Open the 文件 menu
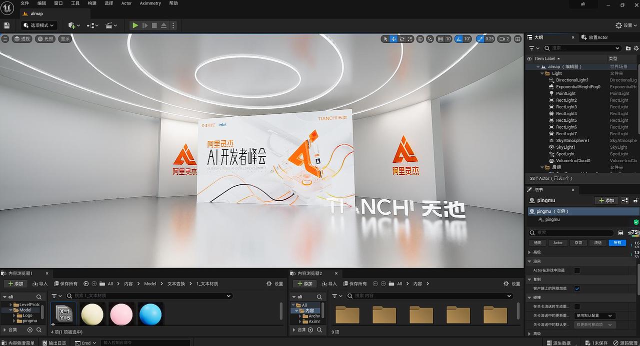This screenshot has height=346, width=640. click(24, 3)
